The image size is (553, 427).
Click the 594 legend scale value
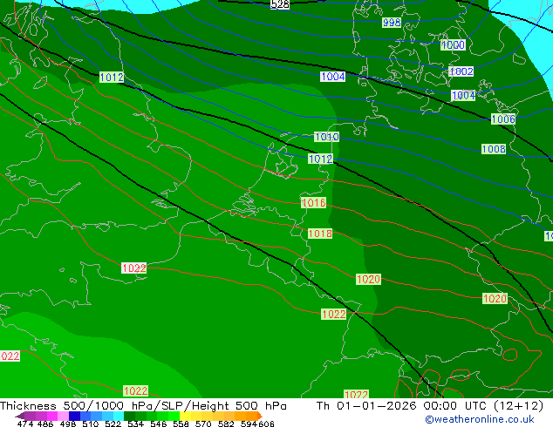(249, 424)
